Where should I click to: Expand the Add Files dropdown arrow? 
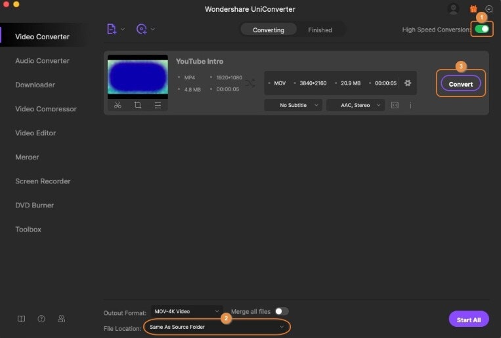123,30
